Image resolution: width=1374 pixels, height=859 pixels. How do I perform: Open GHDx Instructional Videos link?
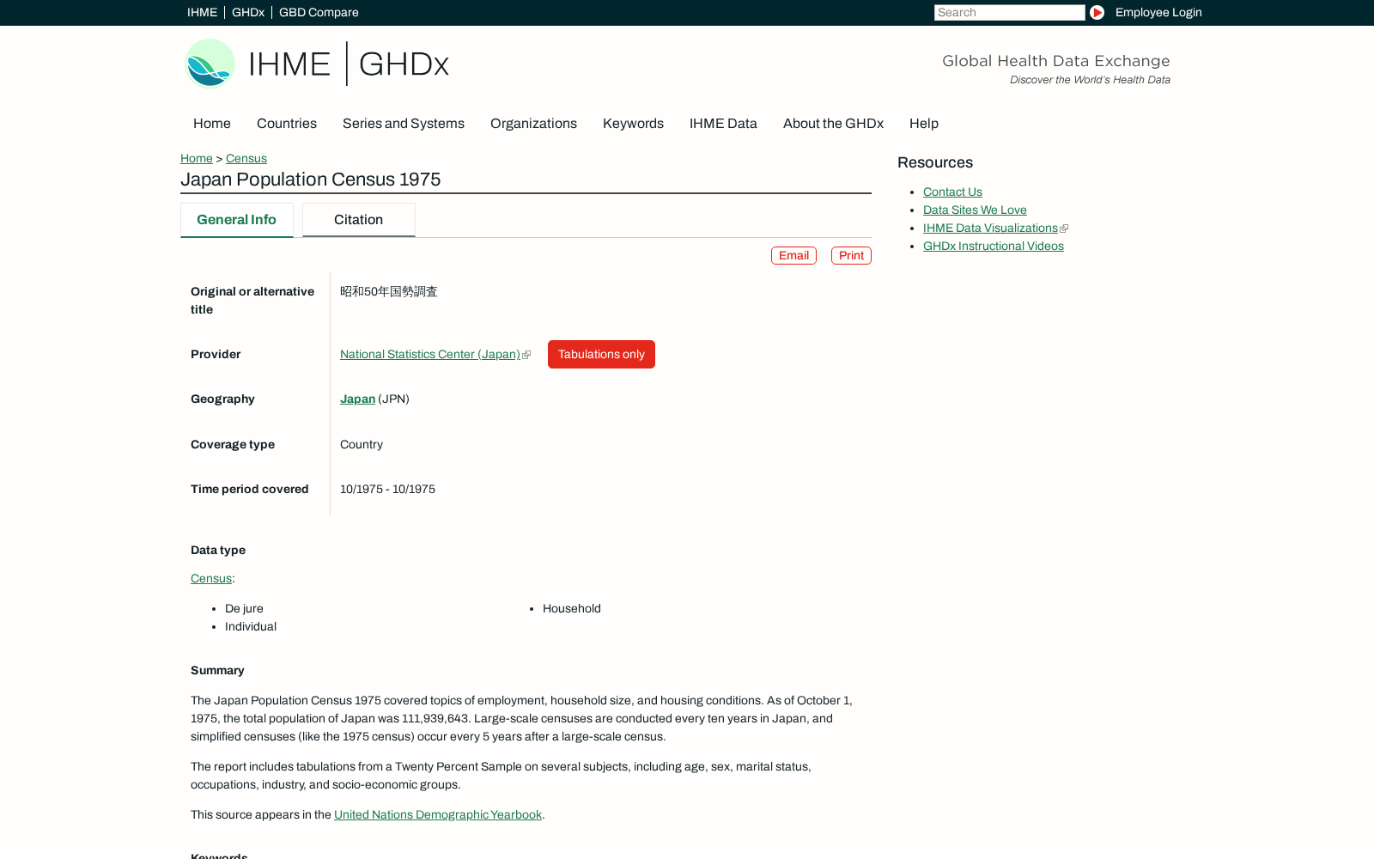[994, 246]
